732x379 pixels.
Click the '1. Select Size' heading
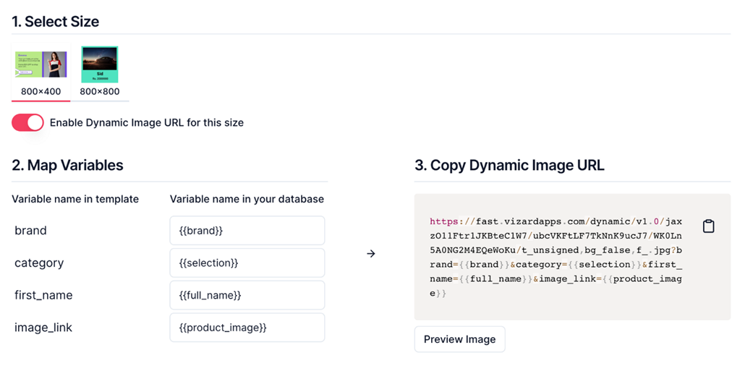click(x=56, y=22)
